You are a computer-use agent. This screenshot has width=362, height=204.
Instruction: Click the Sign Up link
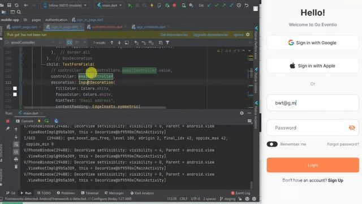pyautogui.click(x=335, y=180)
